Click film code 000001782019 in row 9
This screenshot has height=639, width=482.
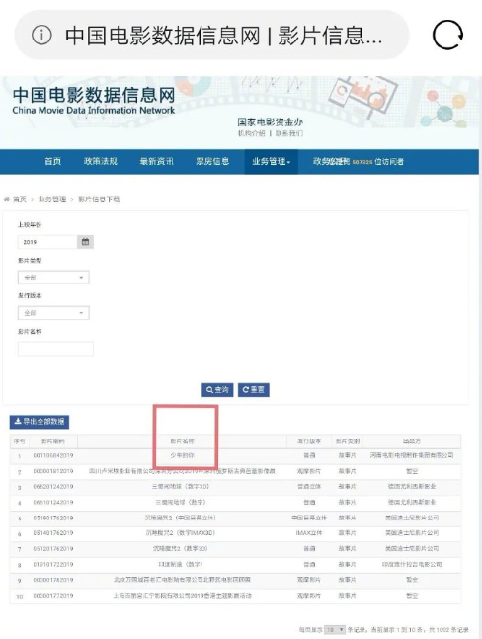[53, 580]
